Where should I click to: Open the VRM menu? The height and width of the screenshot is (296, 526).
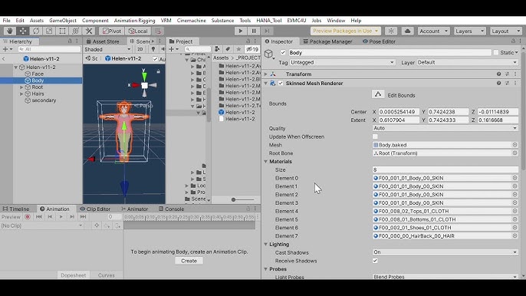(x=166, y=21)
